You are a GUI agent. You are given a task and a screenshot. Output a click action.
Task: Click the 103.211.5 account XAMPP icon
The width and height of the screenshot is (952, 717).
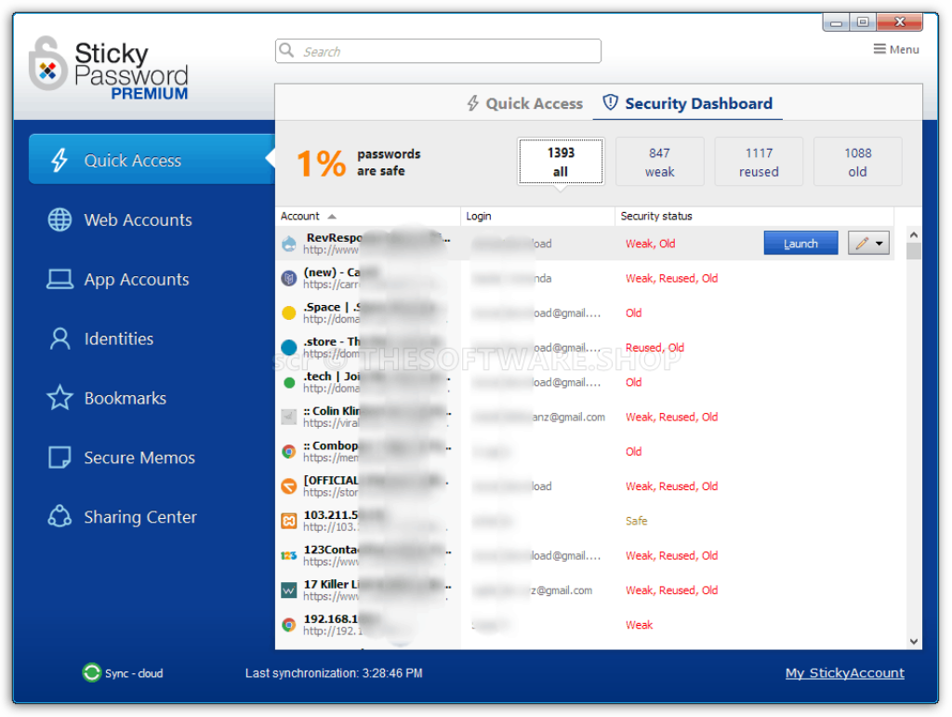point(289,521)
